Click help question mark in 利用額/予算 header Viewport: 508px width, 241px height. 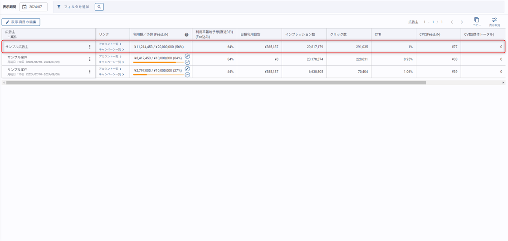click(x=186, y=35)
